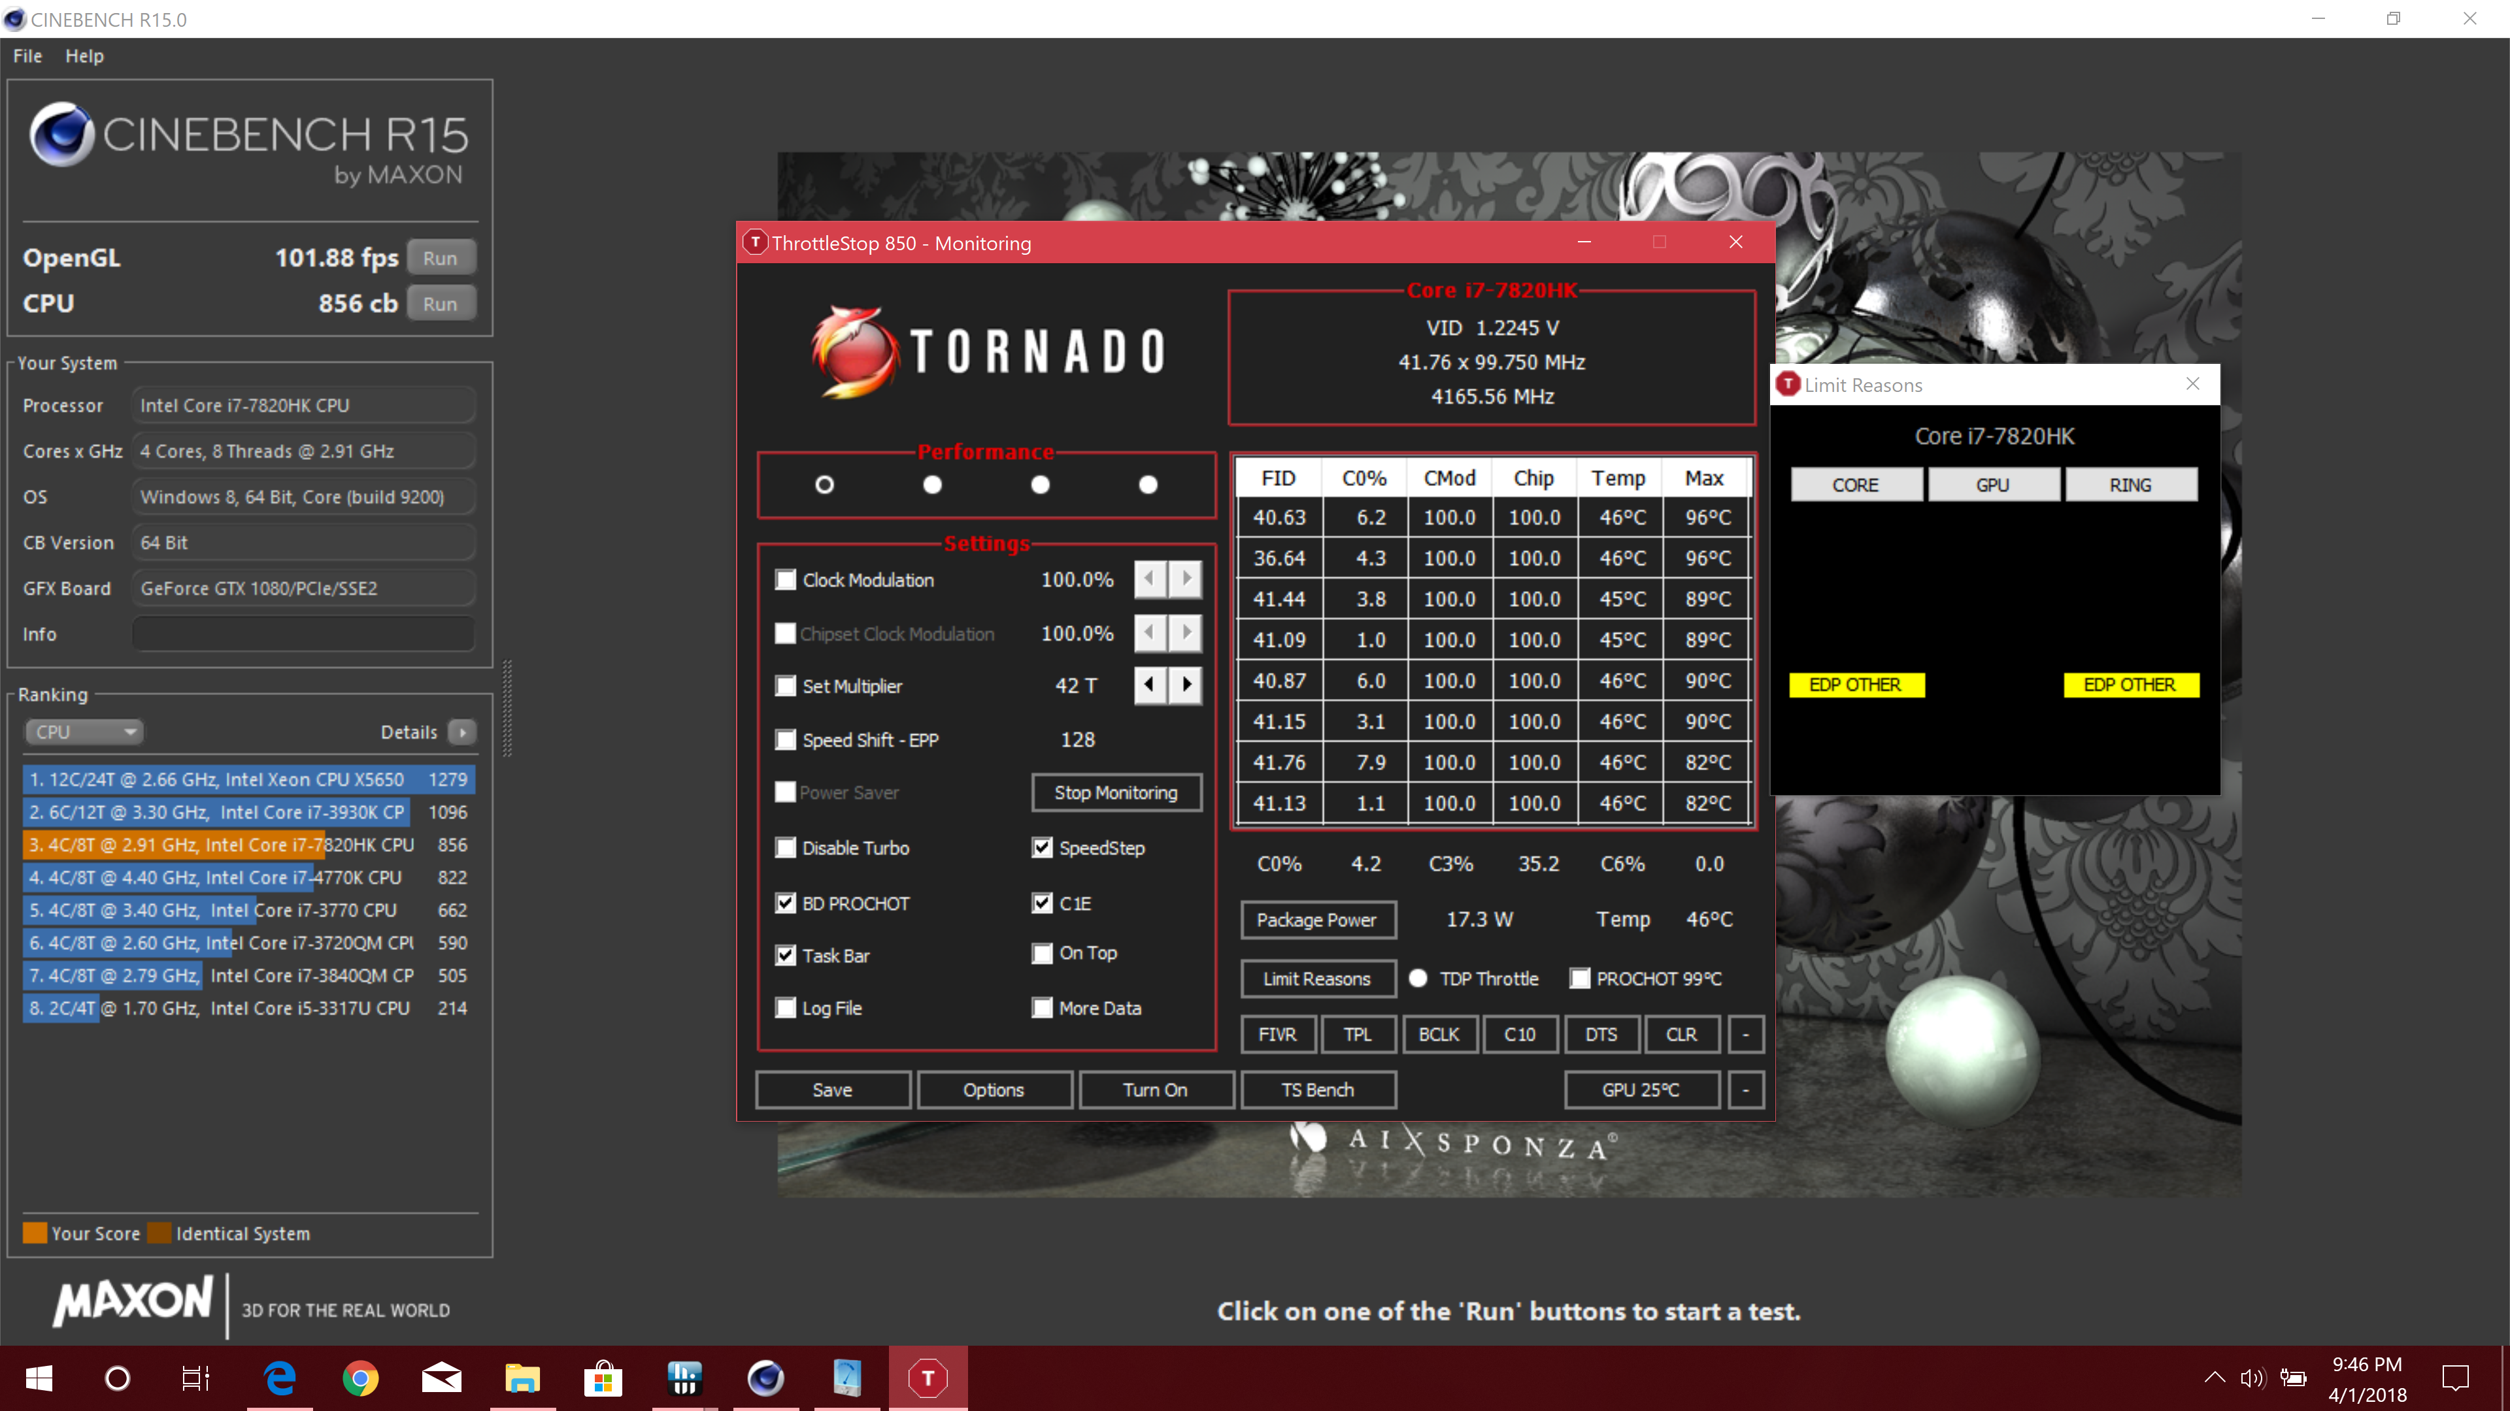Show hidden system tray icons

click(2214, 1377)
